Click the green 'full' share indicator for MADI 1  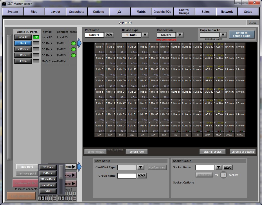(73, 43)
